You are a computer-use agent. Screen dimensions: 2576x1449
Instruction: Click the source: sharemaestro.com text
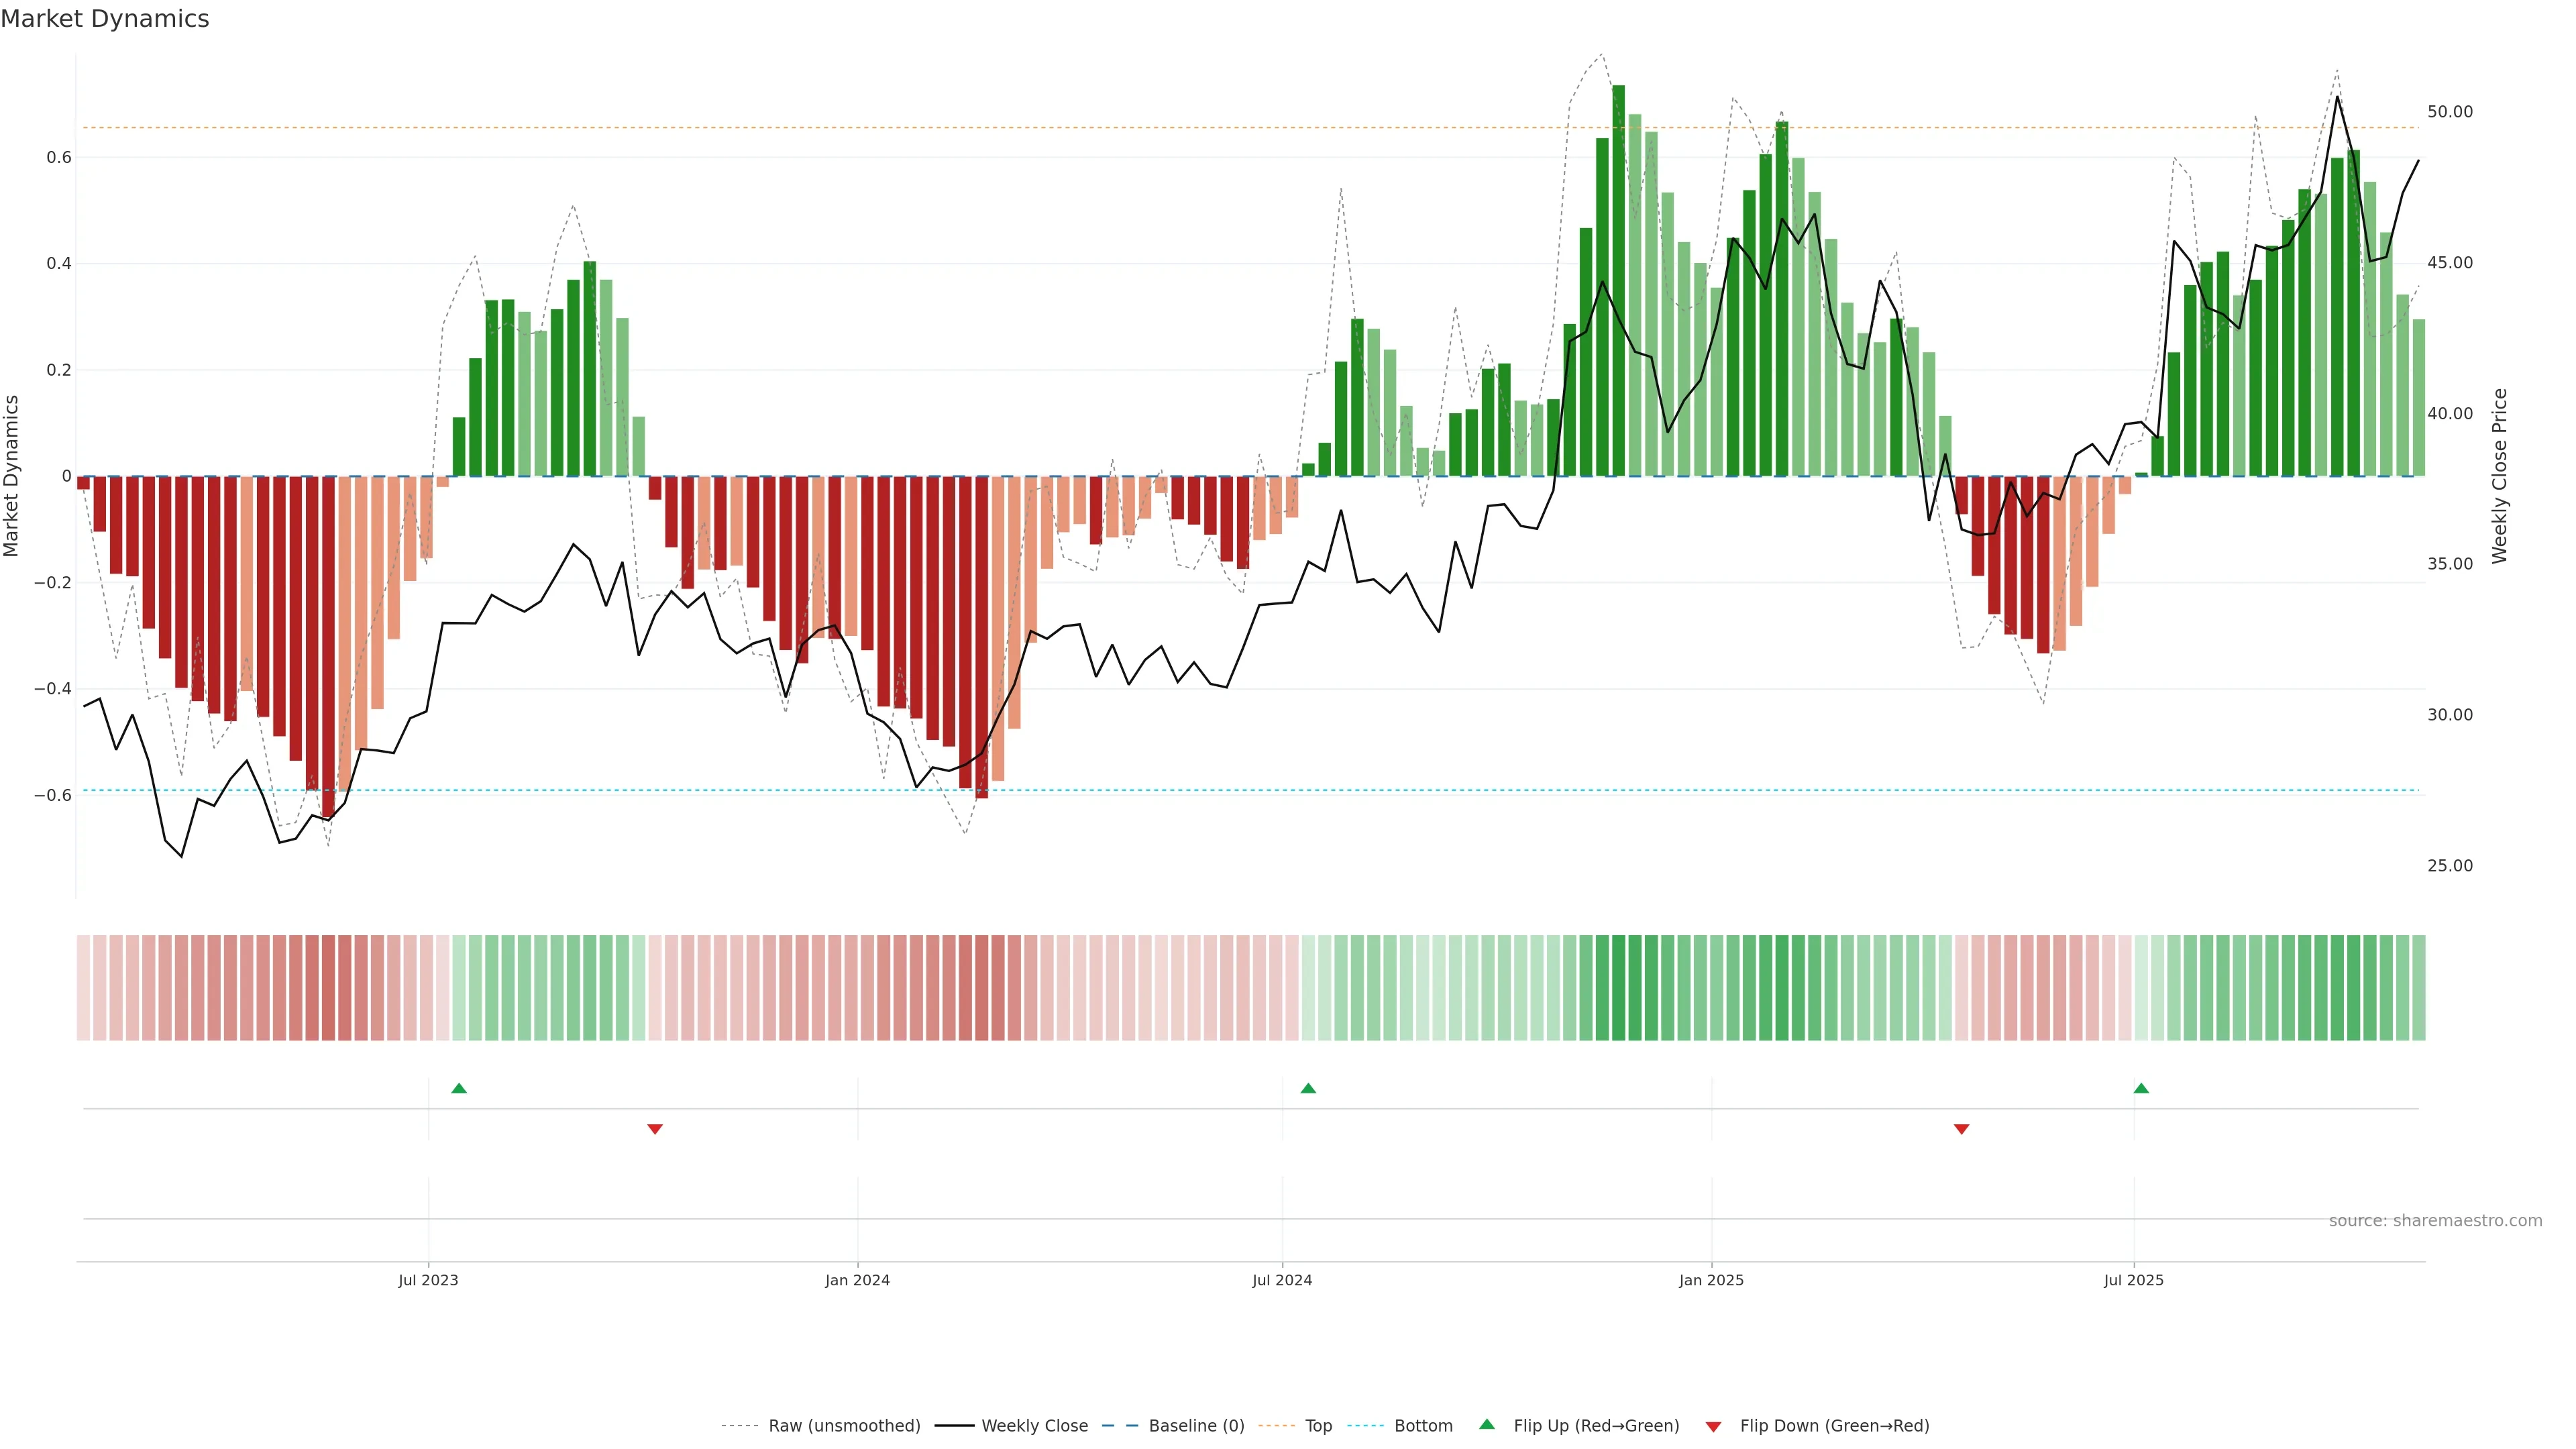pyautogui.click(x=2435, y=1221)
